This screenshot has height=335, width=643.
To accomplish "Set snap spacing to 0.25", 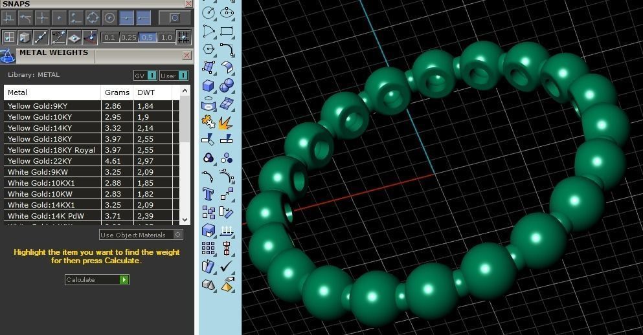I will coord(128,38).
